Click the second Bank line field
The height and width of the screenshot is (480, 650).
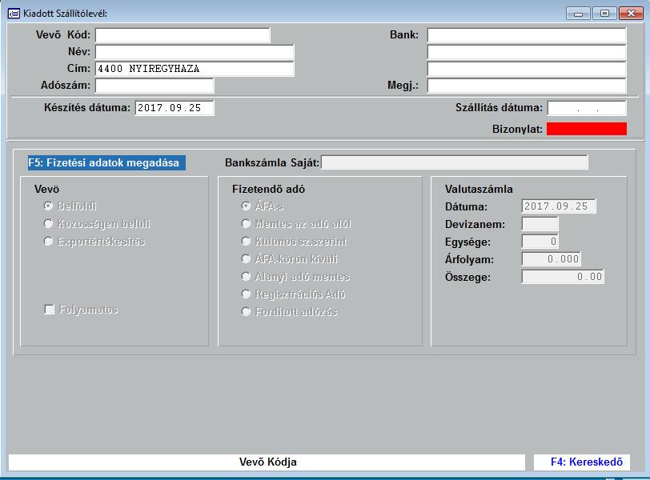(527, 52)
